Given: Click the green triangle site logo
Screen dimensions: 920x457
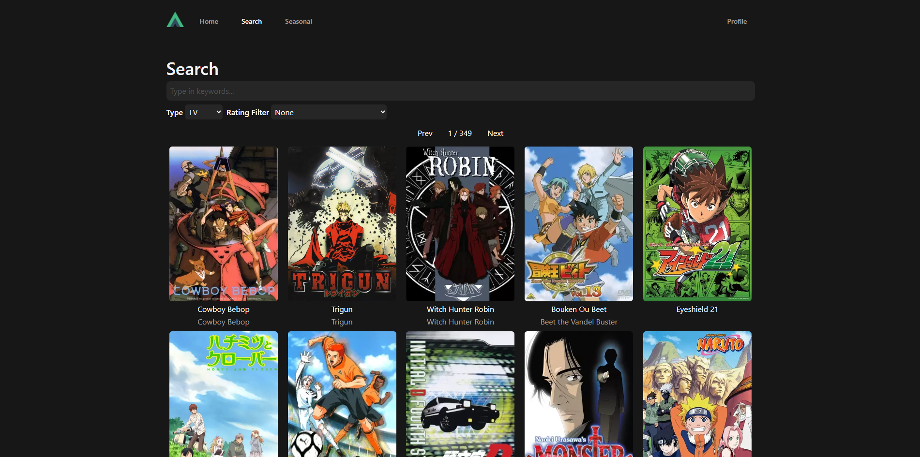Looking at the screenshot, I should tap(175, 20).
